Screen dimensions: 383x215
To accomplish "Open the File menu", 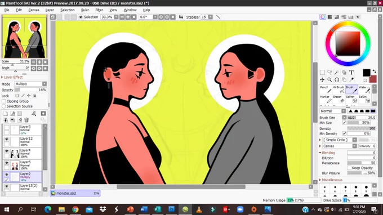I will [7, 10].
